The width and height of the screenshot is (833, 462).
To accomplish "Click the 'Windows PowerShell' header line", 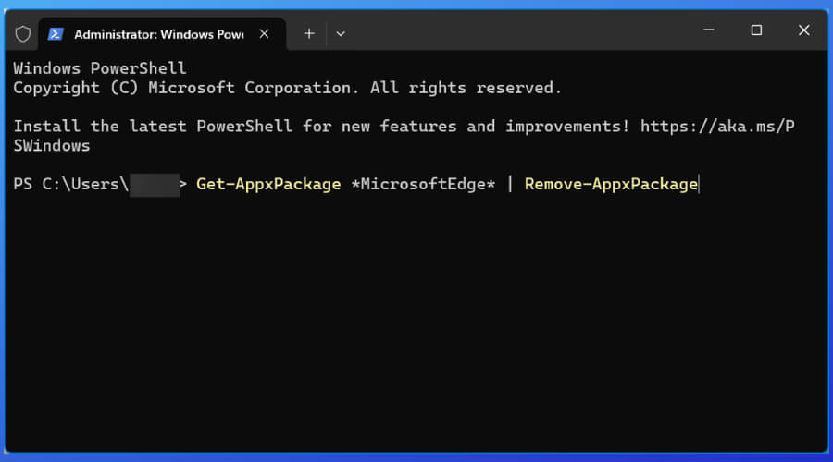I will point(100,68).
